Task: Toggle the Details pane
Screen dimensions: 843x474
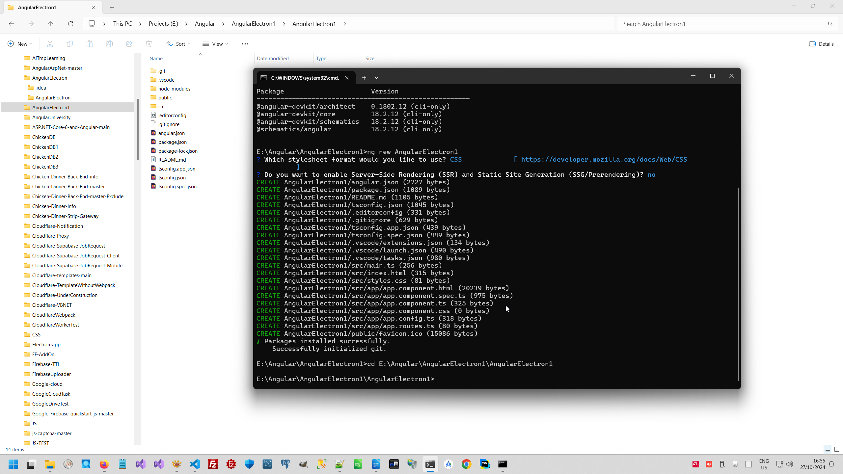Action: pos(821,44)
